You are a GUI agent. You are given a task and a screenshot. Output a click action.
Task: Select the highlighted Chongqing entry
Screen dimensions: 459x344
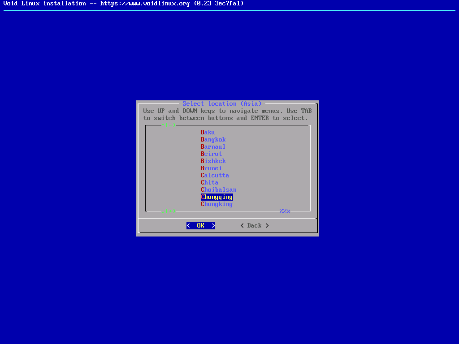point(217,197)
